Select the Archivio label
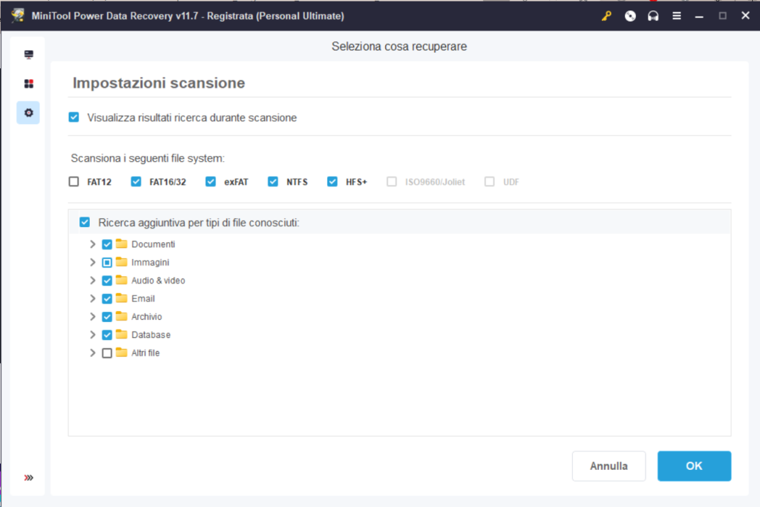 tap(146, 317)
